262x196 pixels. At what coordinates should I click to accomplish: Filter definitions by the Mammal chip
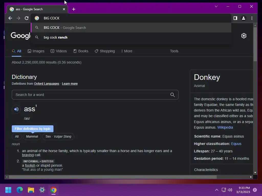coord(32,137)
